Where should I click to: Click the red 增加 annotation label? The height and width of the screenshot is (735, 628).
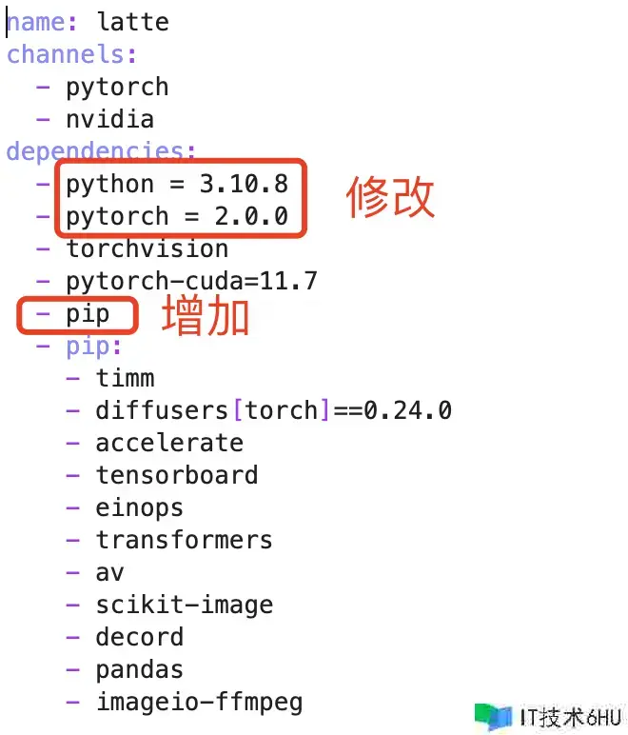[x=206, y=316]
